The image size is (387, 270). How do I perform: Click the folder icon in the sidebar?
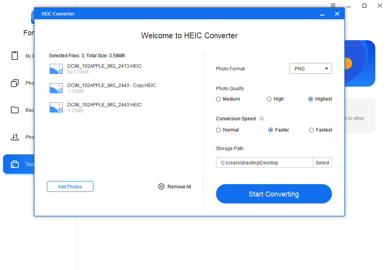tap(15, 110)
